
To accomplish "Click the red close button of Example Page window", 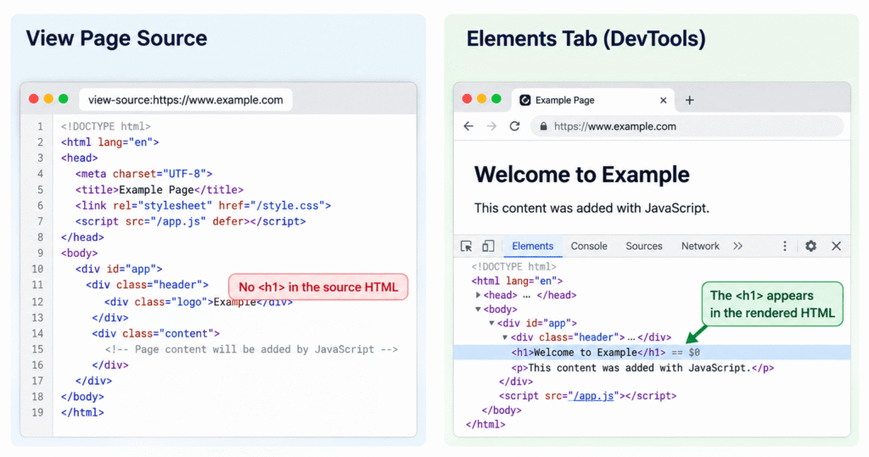I will 468,98.
